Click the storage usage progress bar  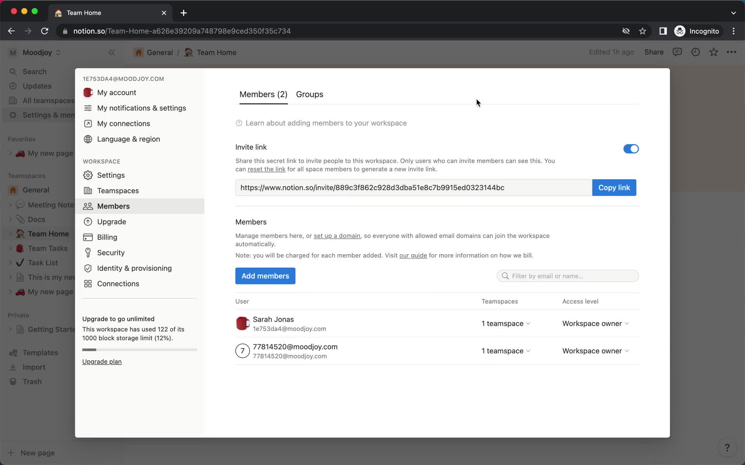pyautogui.click(x=139, y=350)
